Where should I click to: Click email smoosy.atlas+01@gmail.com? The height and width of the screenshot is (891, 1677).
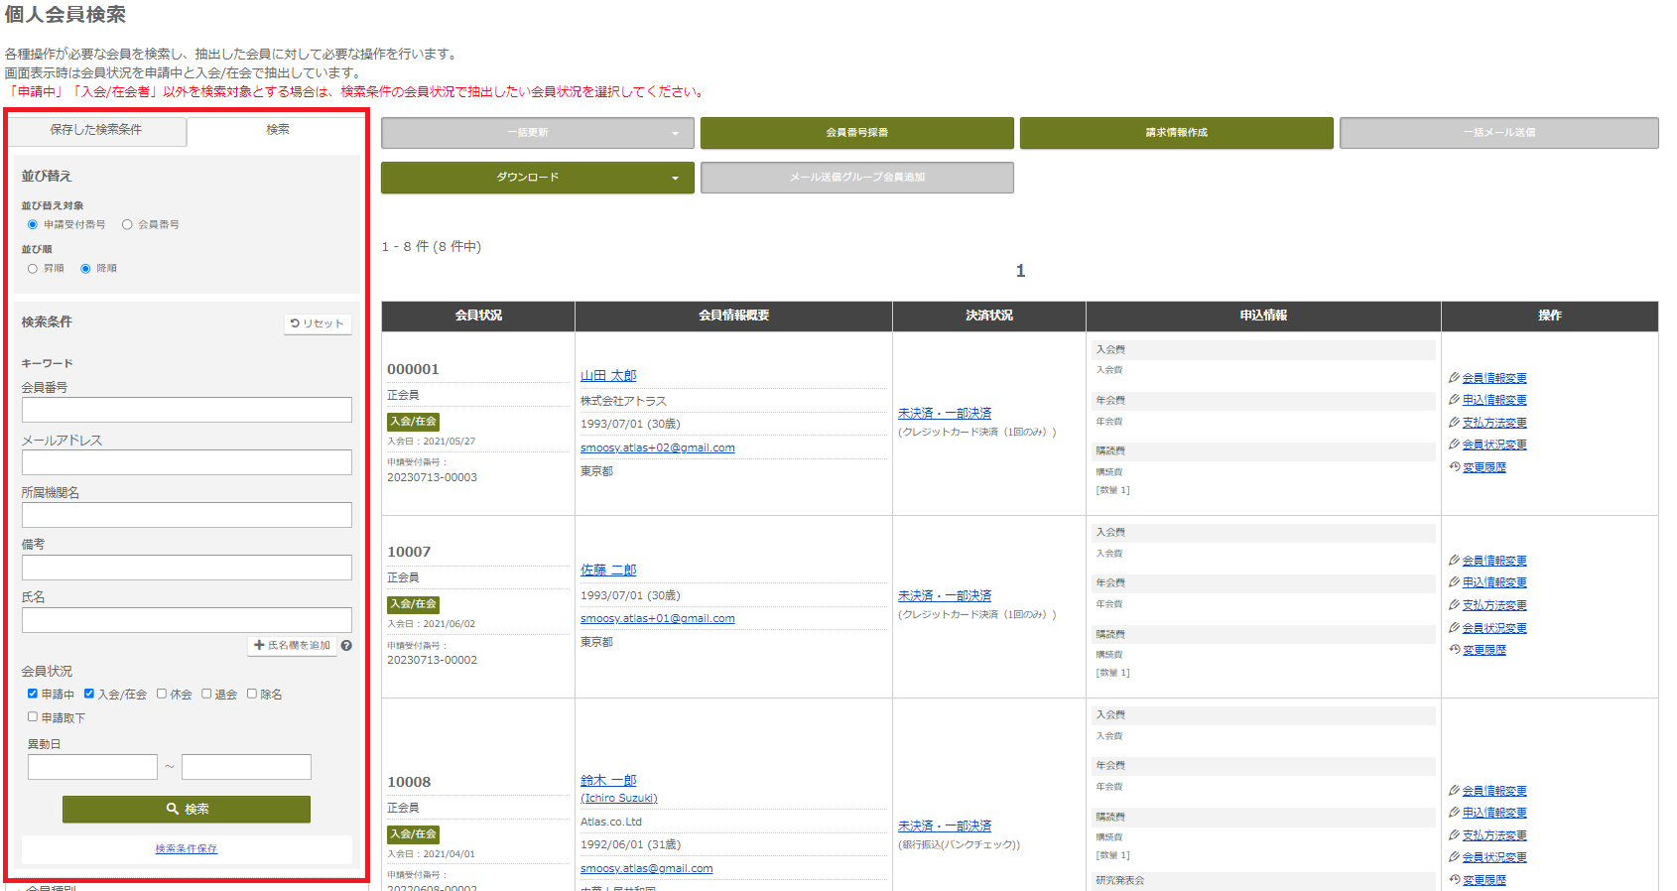tap(658, 619)
